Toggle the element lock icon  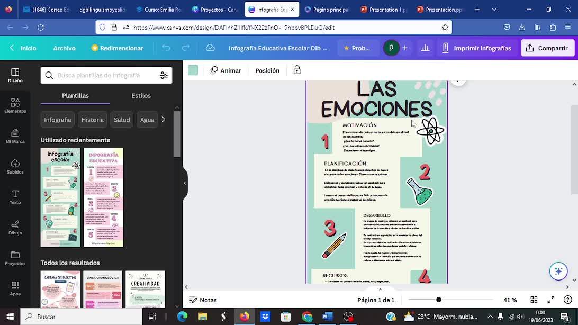[297, 70]
